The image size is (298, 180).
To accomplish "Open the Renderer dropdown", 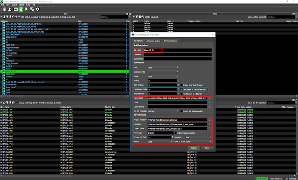I will tap(199, 137).
